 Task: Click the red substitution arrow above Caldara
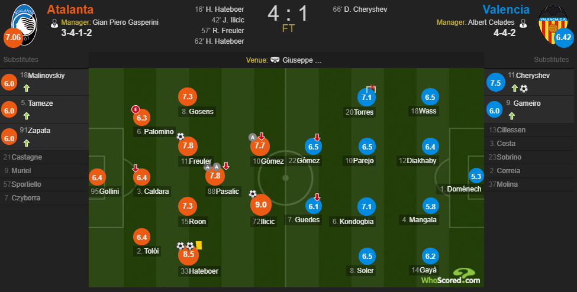point(136,168)
